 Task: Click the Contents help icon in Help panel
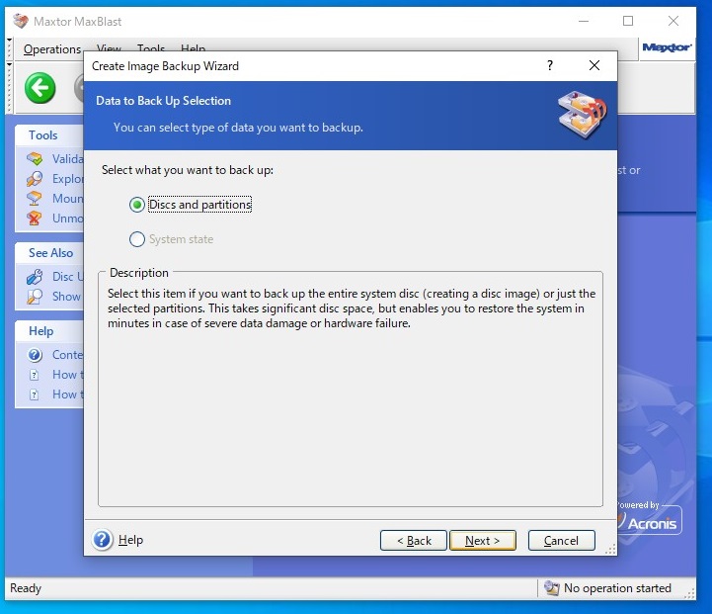[35, 355]
